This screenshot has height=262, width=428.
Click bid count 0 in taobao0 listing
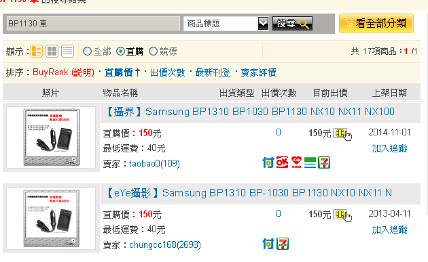(279, 133)
